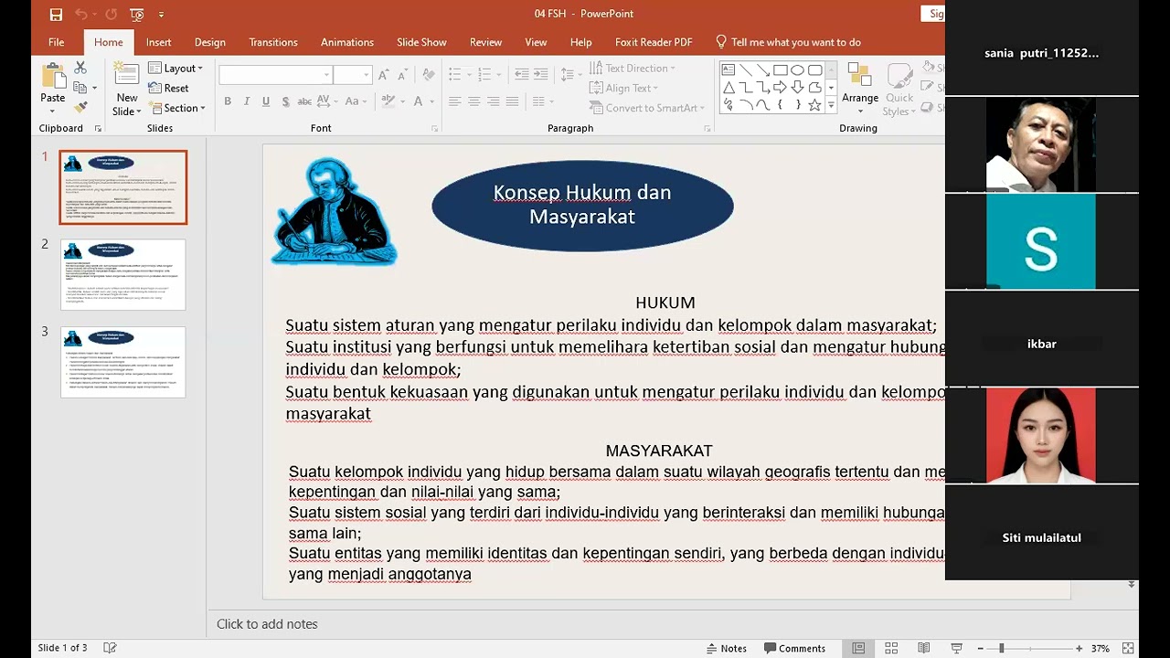Click the Comments button in status bar
Screen dimensions: 1170x658
(x=795, y=648)
